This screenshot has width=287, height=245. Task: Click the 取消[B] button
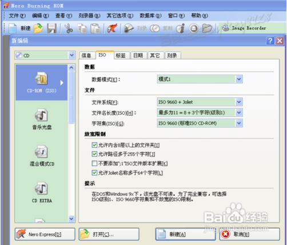(250, 234)
